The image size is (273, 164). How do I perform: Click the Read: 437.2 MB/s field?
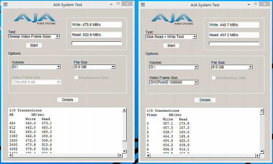click(234, 35)
